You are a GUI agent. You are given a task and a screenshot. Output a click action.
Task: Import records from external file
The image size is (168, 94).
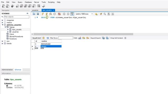[x=107, y=38]
